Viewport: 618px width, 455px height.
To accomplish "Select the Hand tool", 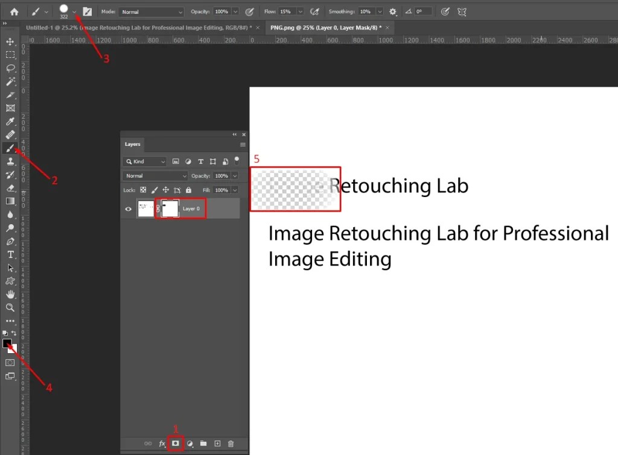I will (x=9, y=294).
